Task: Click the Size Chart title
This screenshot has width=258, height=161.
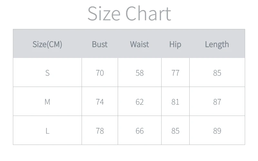Action: pyautogui.click(x=129, y=14)
